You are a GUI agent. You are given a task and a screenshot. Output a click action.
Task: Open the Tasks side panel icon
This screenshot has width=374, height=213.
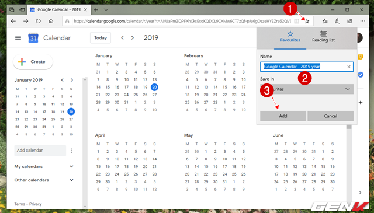[361, 75]
